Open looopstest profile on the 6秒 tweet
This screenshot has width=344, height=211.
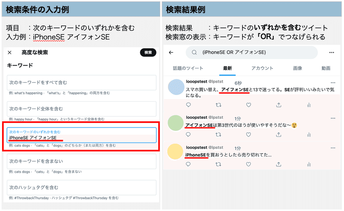pyautogui.click(x=197, y=81)
